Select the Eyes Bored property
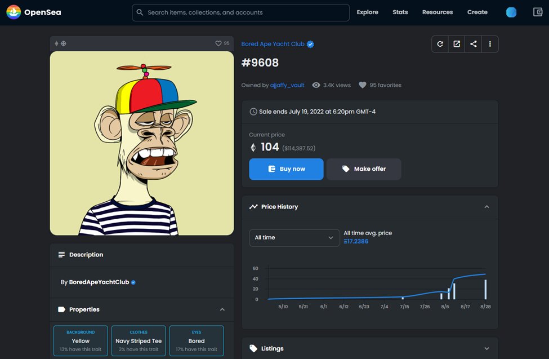The width and height of the screenshot is (549, 359). [x=197, y=341]
